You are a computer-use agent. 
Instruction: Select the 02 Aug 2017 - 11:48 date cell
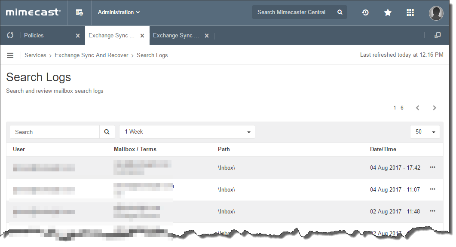(395, 211)
